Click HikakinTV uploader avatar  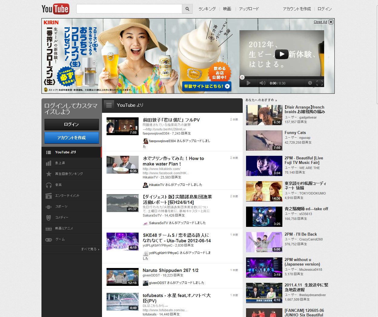tap(146, 185)
